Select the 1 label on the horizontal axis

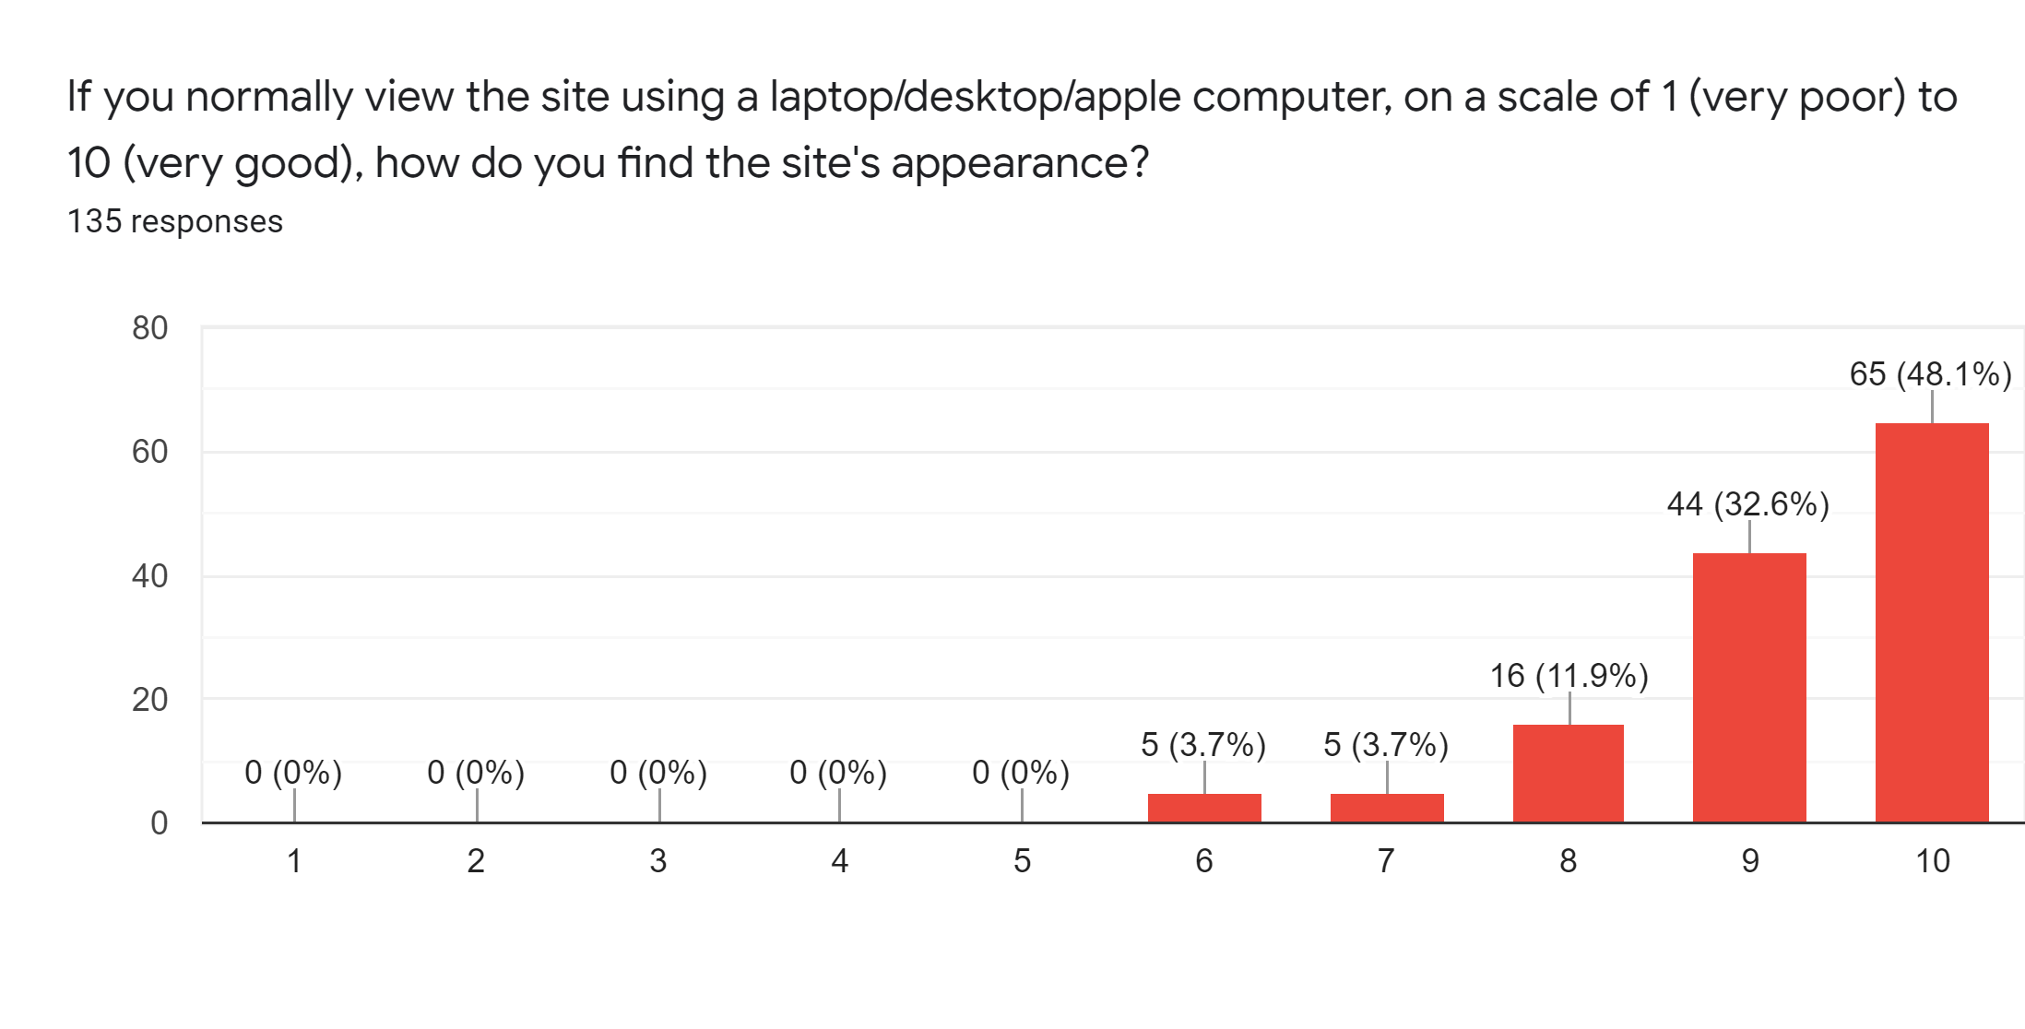[294, 861]
